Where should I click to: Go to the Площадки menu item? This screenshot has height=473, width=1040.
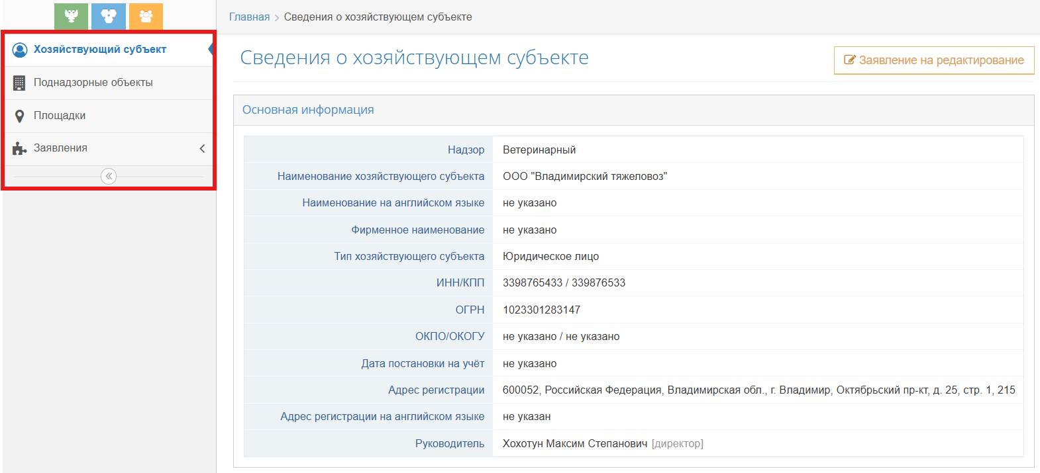[x=60, y=116]
